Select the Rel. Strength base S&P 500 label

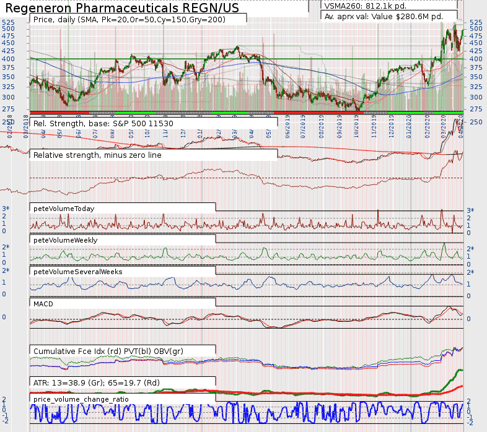coord(103,124)
